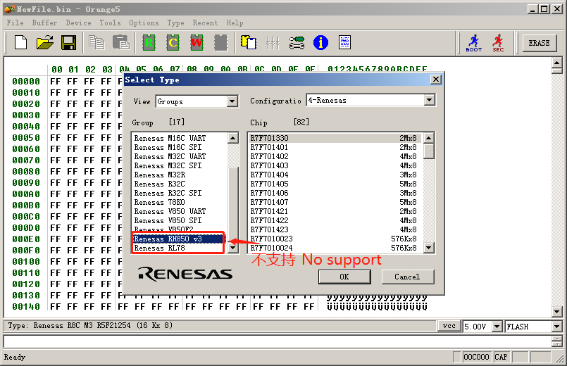The width and height of the screenshot is (567, 366).
Task: Click the green R read chip icon
Action: [x=149, y=43]
